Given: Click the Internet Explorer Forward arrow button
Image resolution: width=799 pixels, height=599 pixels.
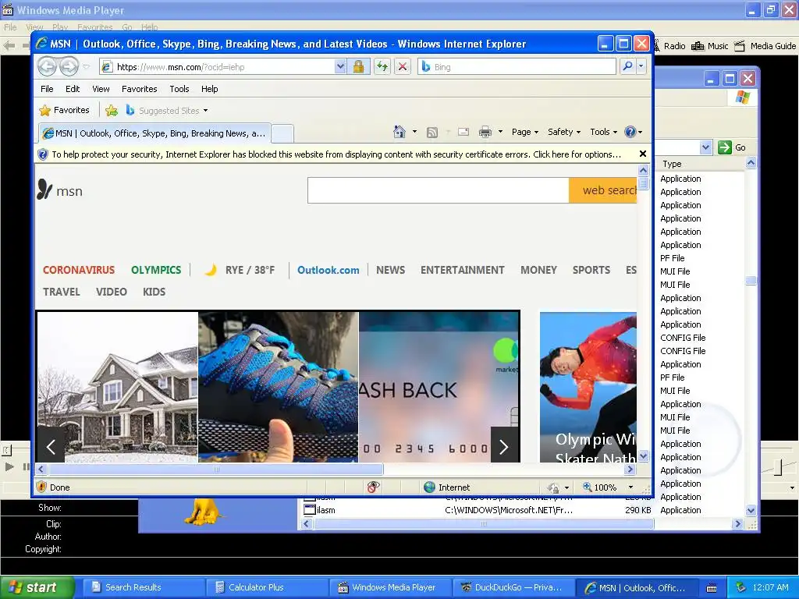Looking at the screenshot, I should pos(69,66).
